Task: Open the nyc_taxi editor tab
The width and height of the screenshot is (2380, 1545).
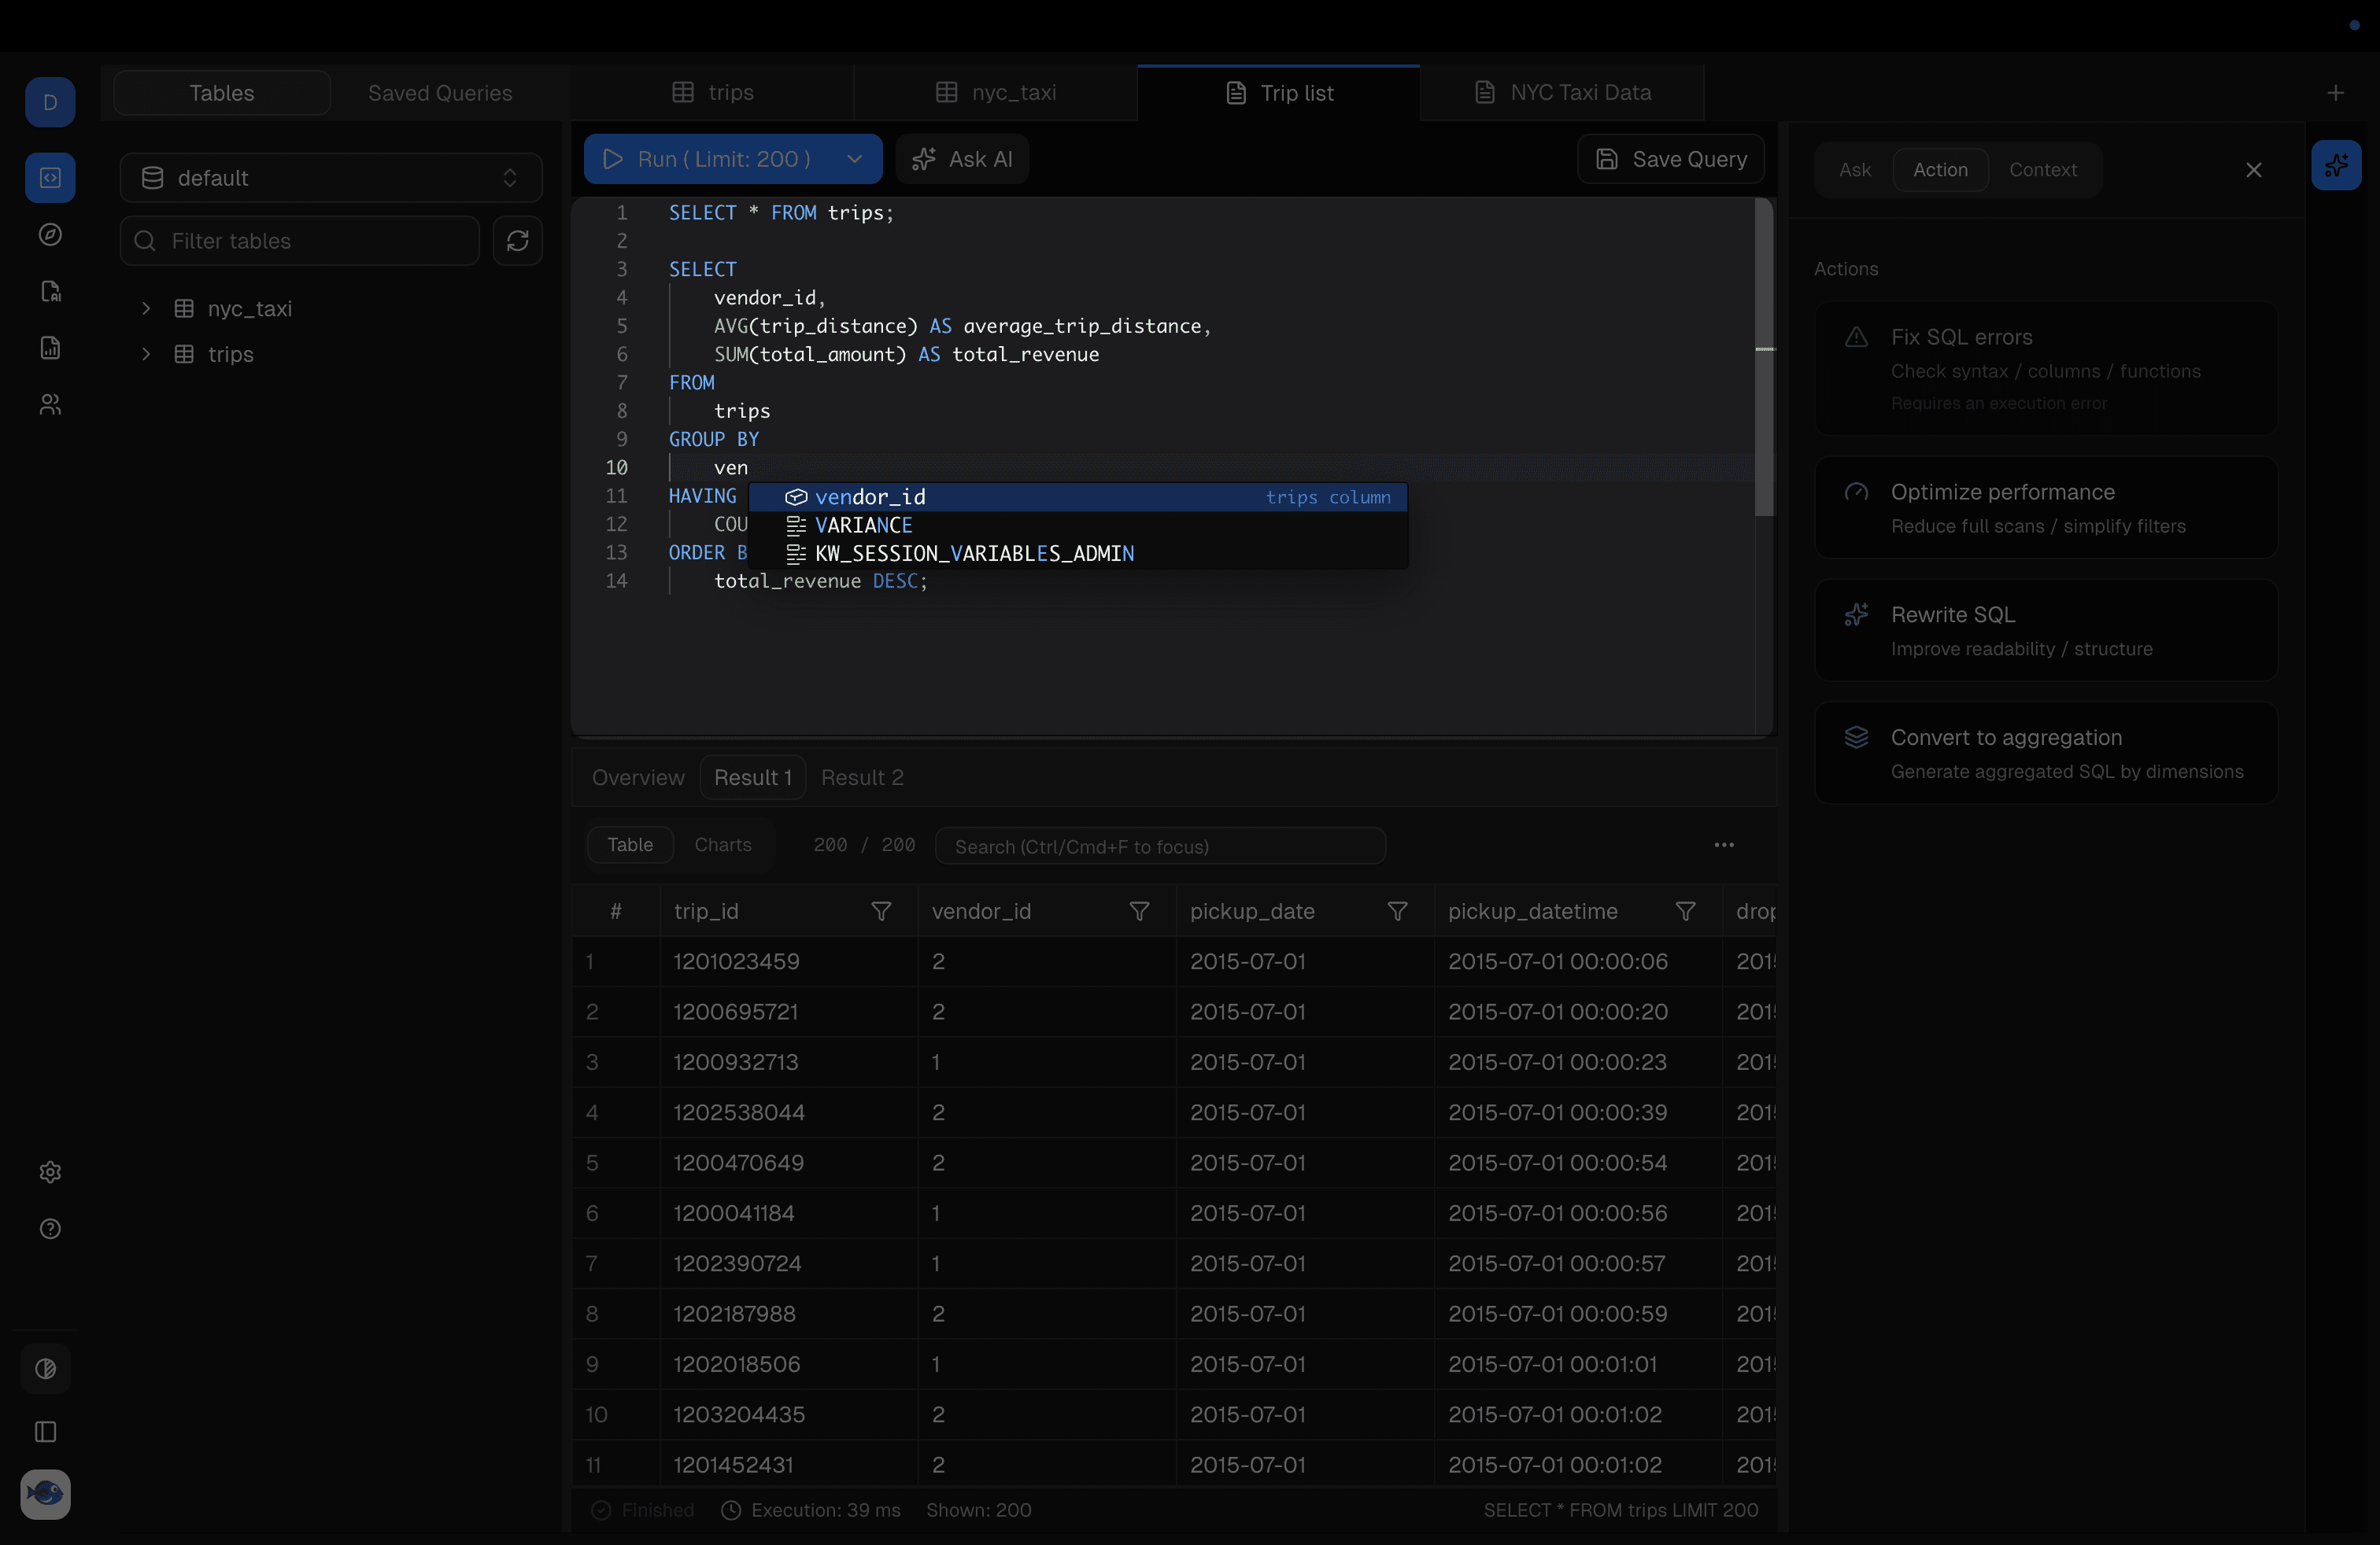Action: [x=996, y=93]
